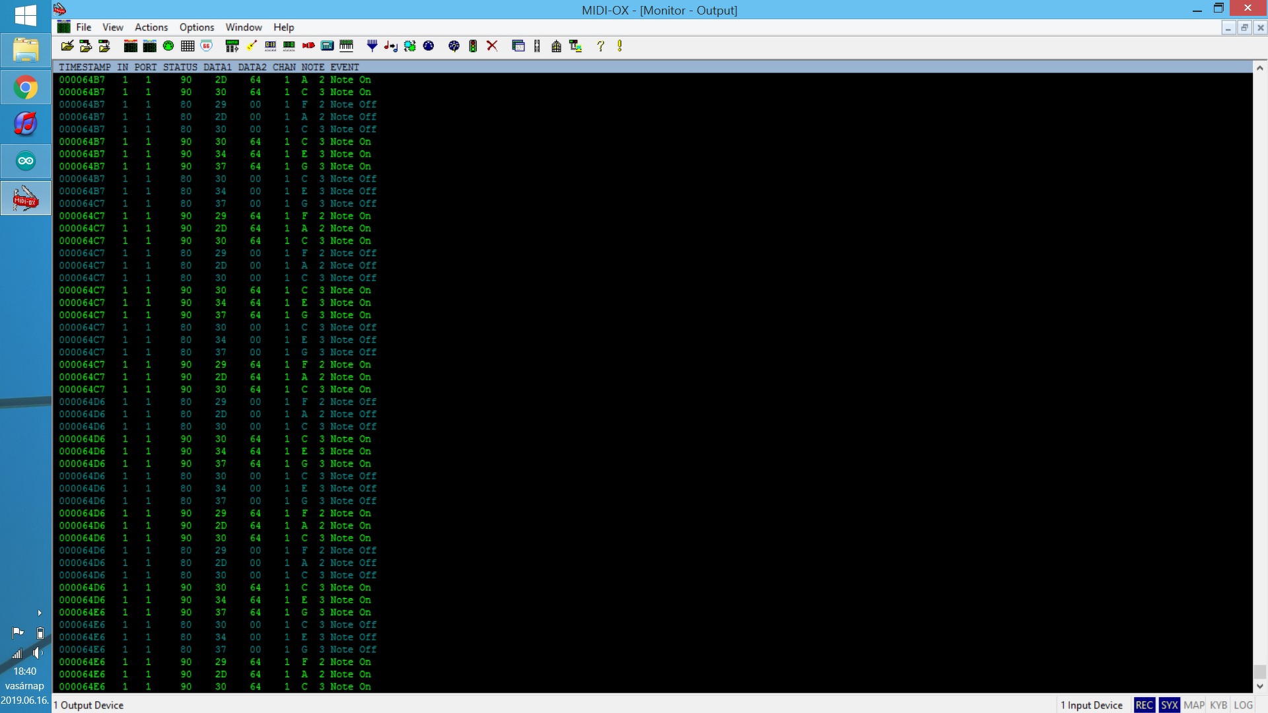Open the Options menu
This screenshot has width=1268, height=713.
click(x=197, y=27)
